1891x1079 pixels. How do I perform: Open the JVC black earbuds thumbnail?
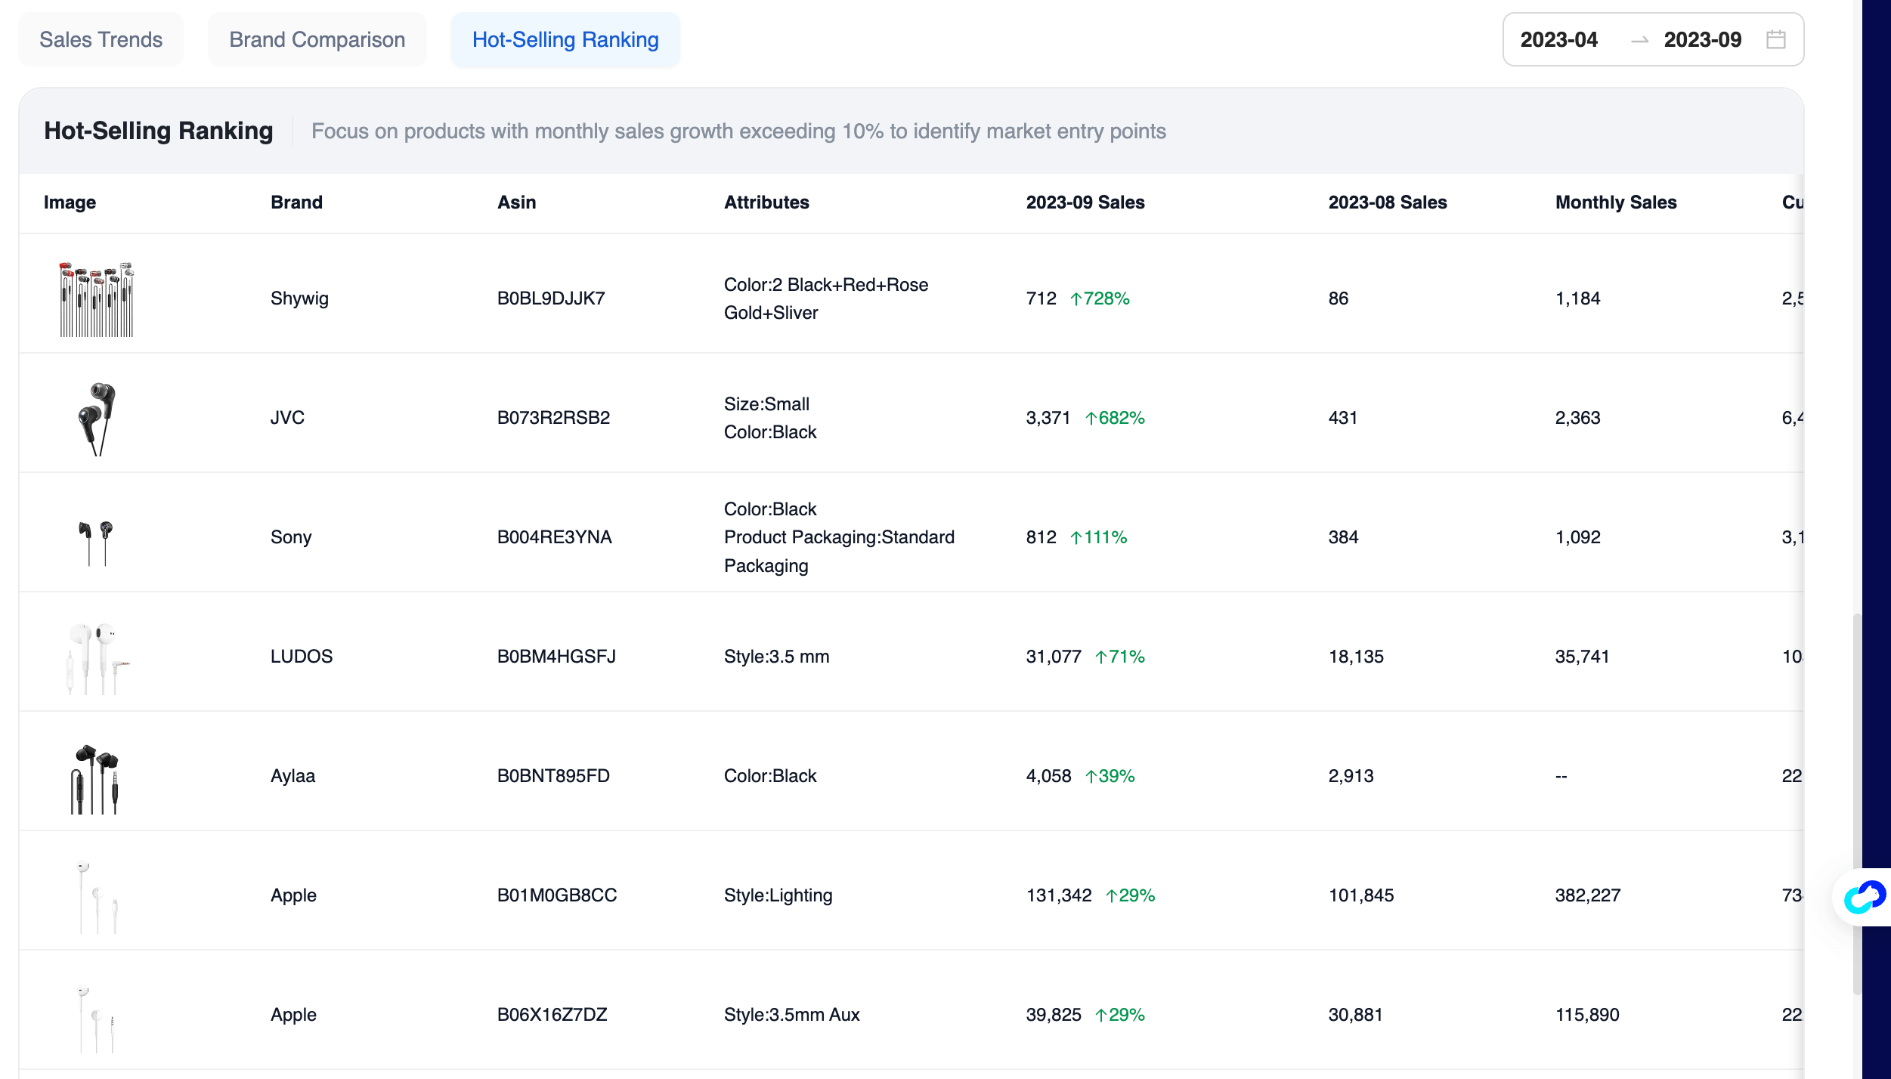click(96, 419)
